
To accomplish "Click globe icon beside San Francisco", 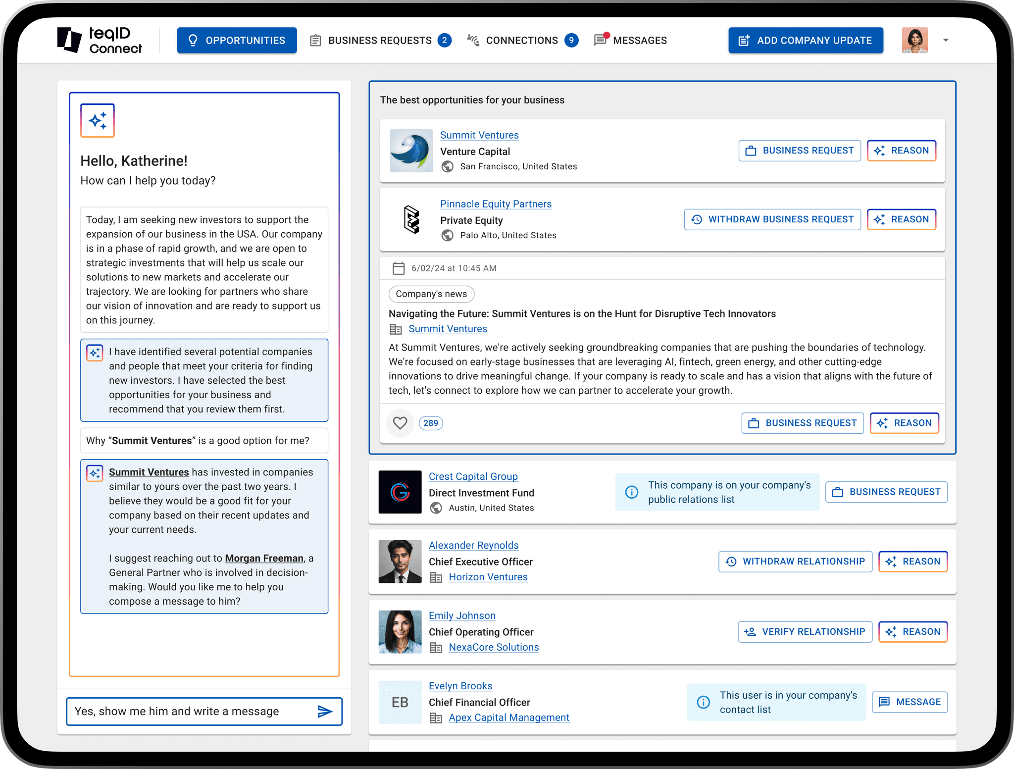I will click(x=448, y=167).
